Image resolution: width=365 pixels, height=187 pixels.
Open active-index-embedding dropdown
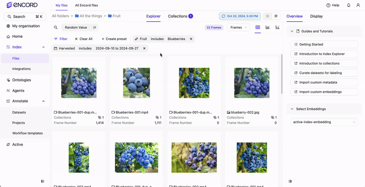324,122
